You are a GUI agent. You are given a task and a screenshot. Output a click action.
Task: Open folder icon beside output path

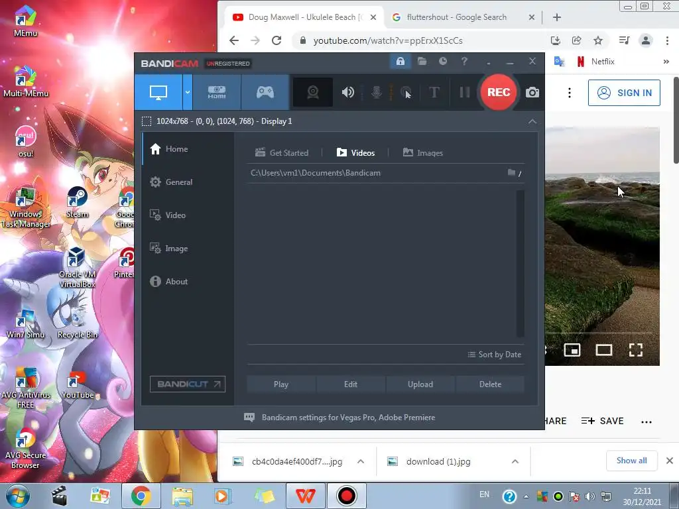(511, 173)
